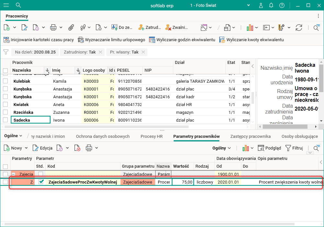The height and width of the screenshot is (227, 324).
Task: Collapse the Zajecia parameter group
Action: click(x=14, y=174)
